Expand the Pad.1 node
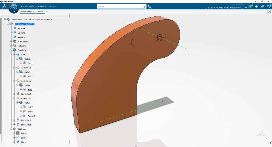272x147 pixels. (x=21, y=63)
